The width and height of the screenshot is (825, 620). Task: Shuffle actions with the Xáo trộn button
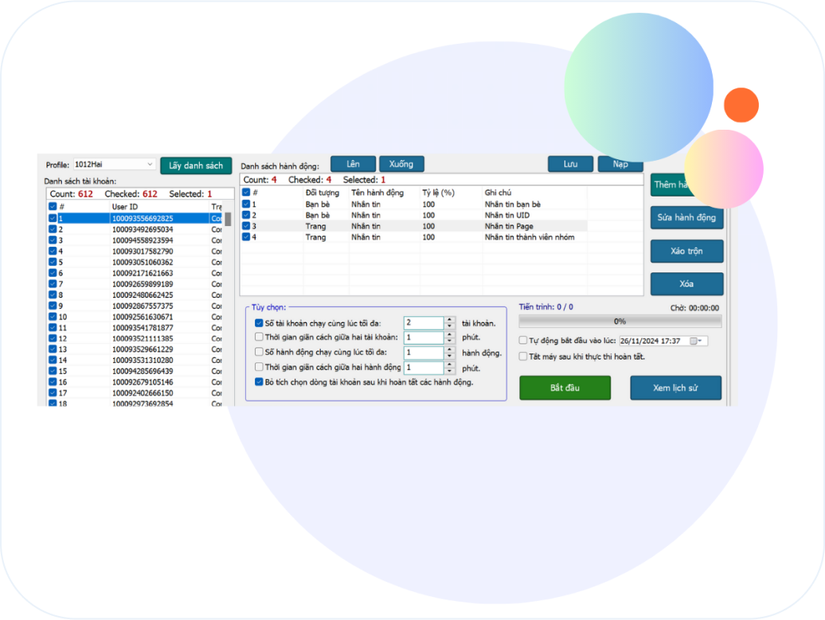point(686,251)
